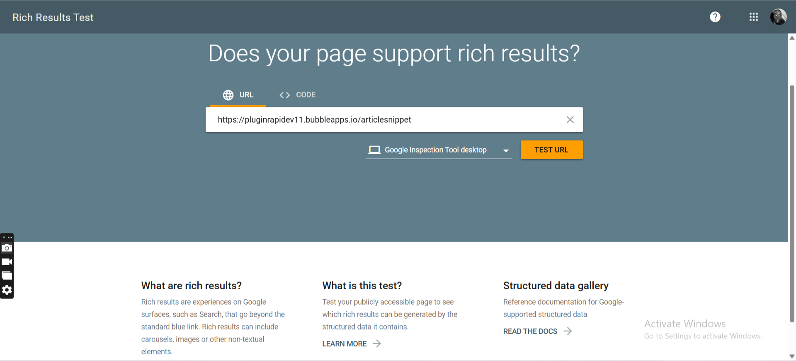Click the account profile avatar
Viewport: 796px width, 361px height.
pos(778,17)
